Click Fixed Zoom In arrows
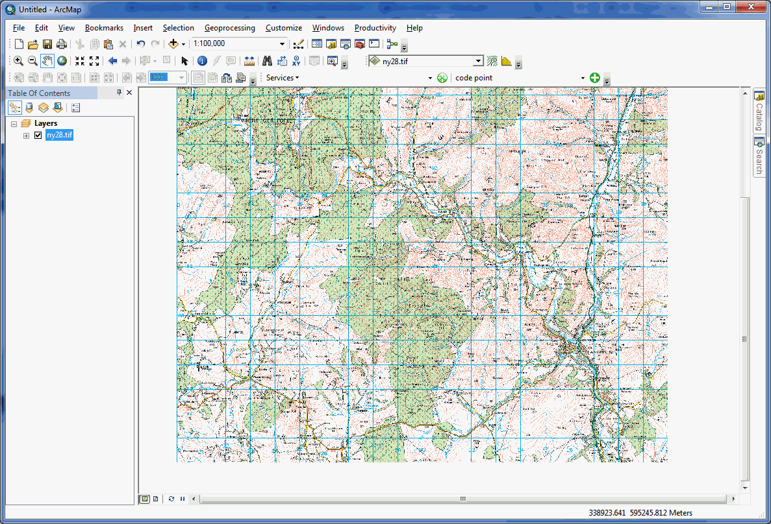771x524 pixels. 80,61
